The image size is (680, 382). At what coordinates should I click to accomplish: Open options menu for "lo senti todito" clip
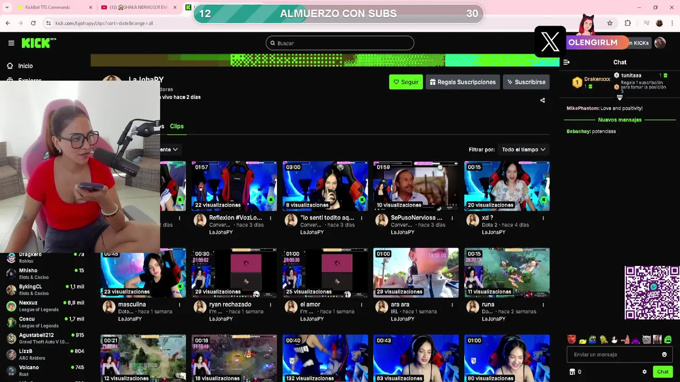coord(361,218)
